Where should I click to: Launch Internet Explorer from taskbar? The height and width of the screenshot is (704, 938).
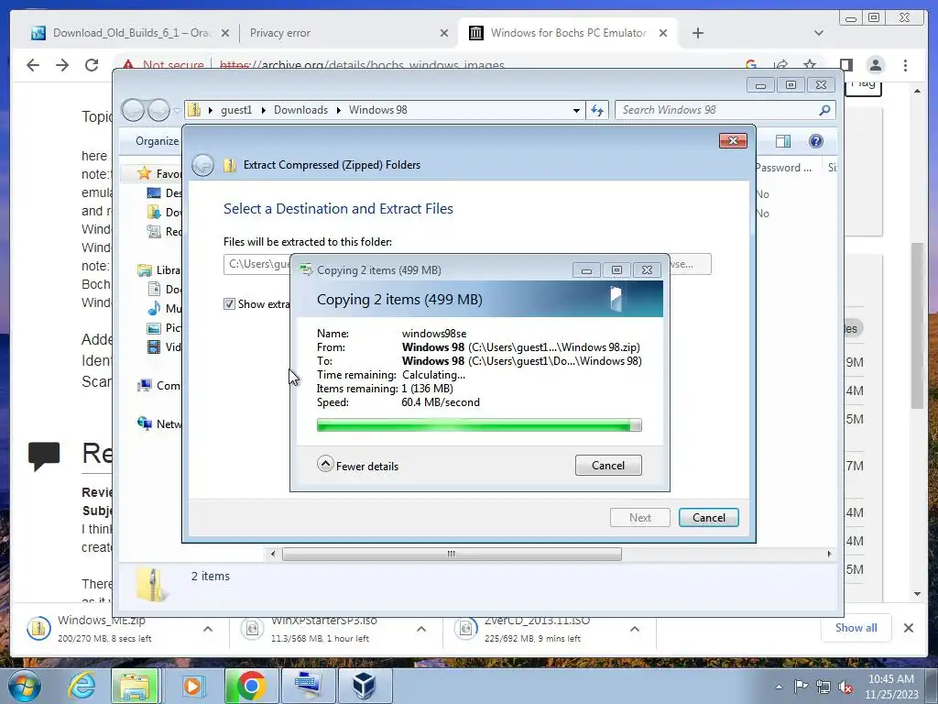pyautogui.click(x=82, y=686)
